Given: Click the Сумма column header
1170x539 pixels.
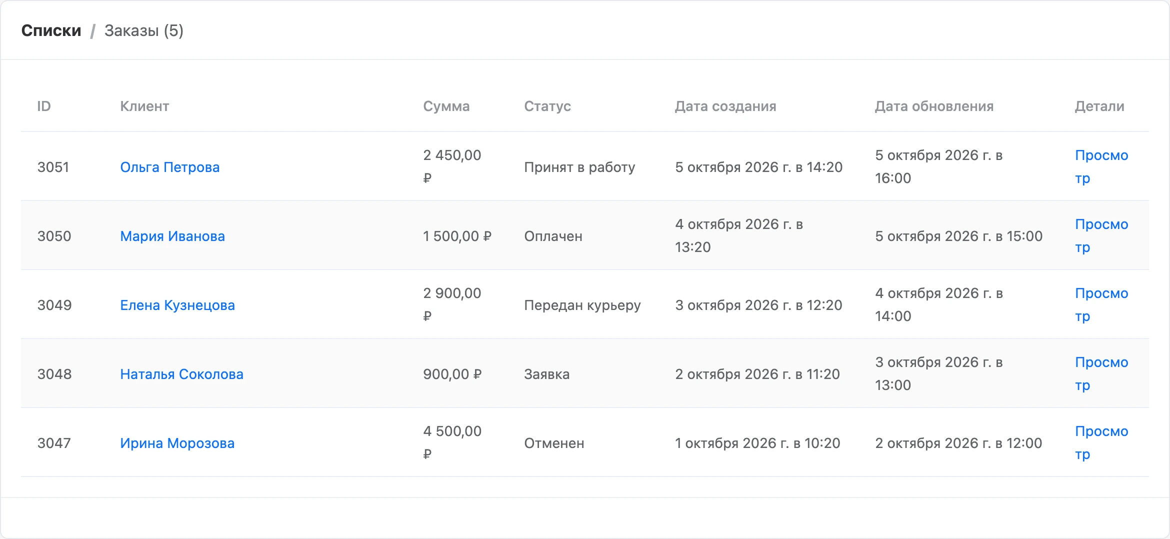Looking at the screenshot, I should [x=446, y=106].
